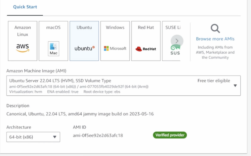This screenshot has height=156, width=251.
Task: Open the Browse more AMIs link
Action: click(x=215, y=39)
